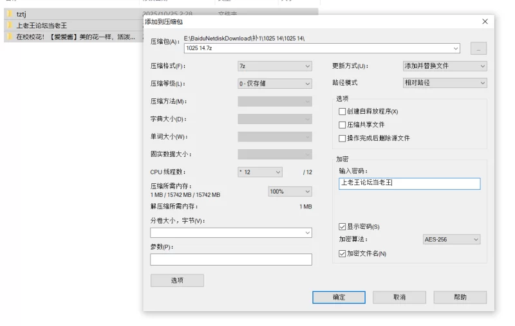Click the 参数 input field
The image size is (515, 326).
[230, 259]
